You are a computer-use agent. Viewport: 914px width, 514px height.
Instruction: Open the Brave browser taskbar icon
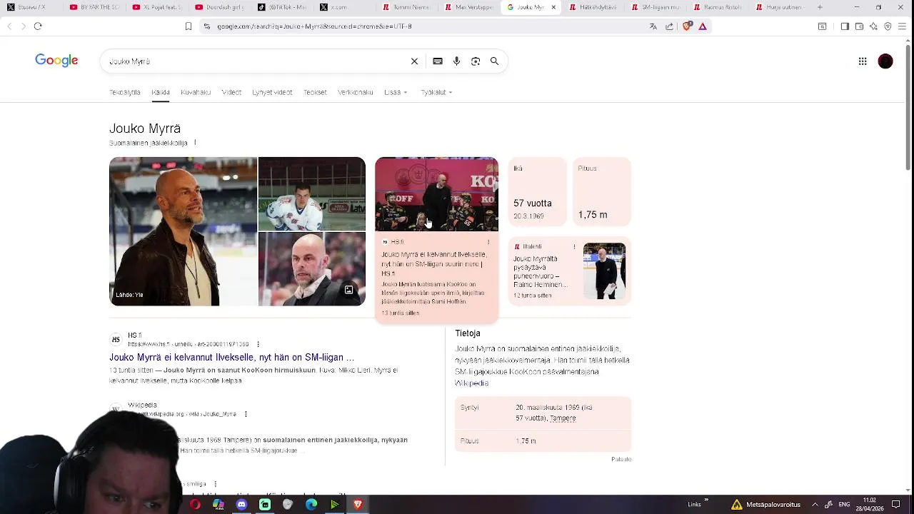pyautogui.click(x=358, y=505)
